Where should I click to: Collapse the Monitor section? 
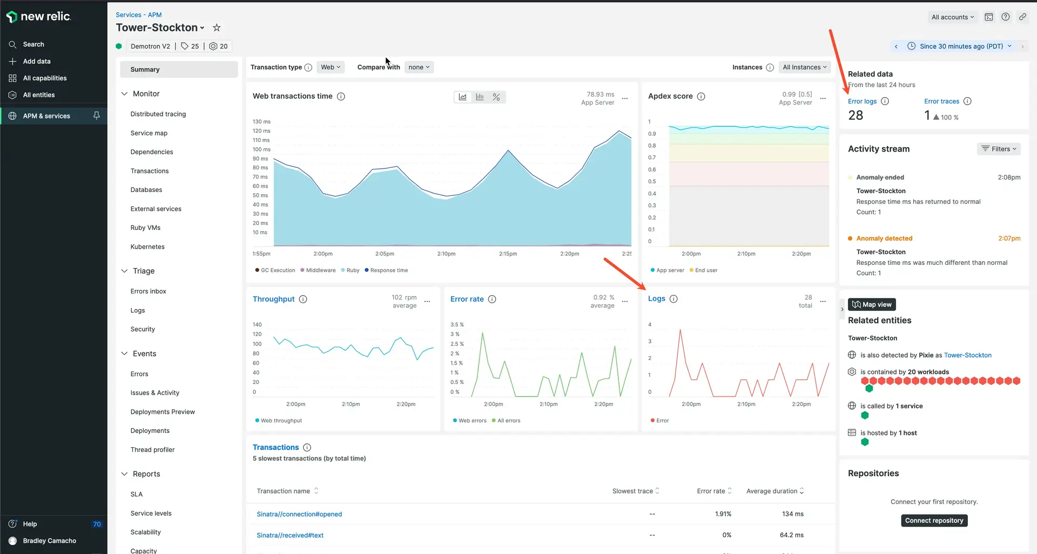(125, 94)
